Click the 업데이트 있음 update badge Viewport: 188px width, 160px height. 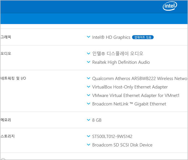[143, 37]
